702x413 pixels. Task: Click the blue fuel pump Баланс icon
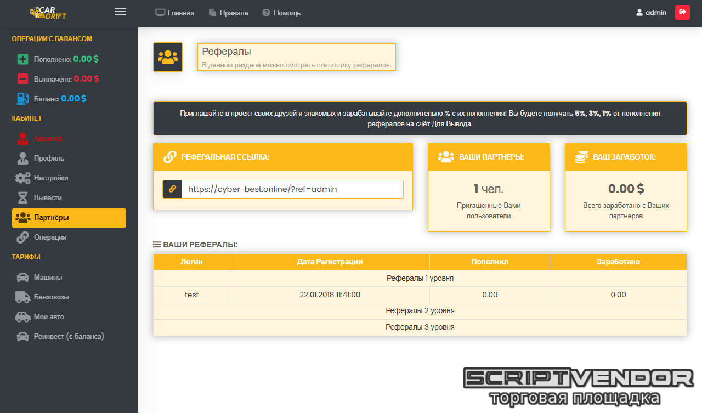tap(22, 99)
